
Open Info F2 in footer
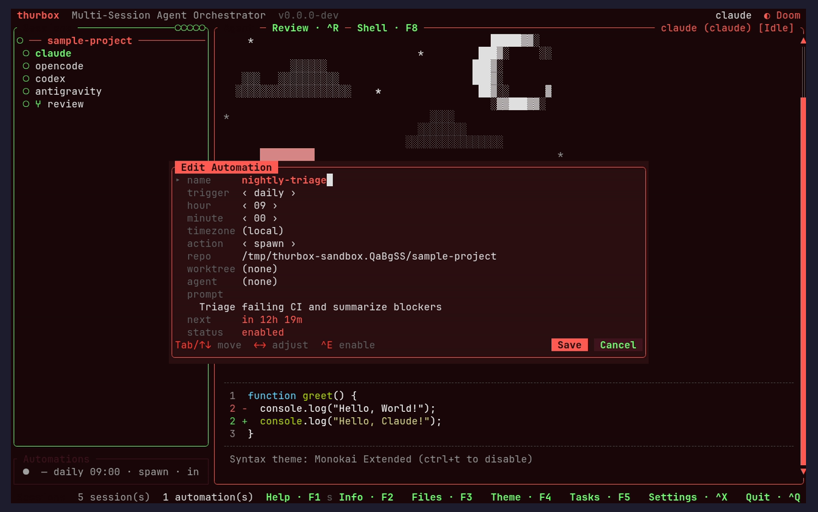click(366, 497)
